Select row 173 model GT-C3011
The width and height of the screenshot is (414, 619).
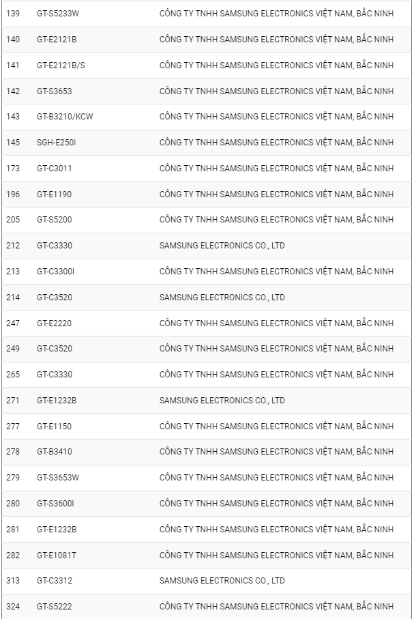[55, 169]
